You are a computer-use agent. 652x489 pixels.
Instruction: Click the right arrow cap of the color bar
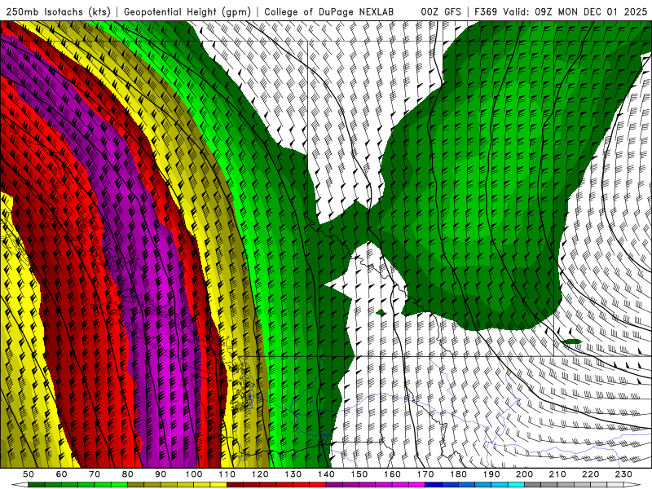[632, 485]
